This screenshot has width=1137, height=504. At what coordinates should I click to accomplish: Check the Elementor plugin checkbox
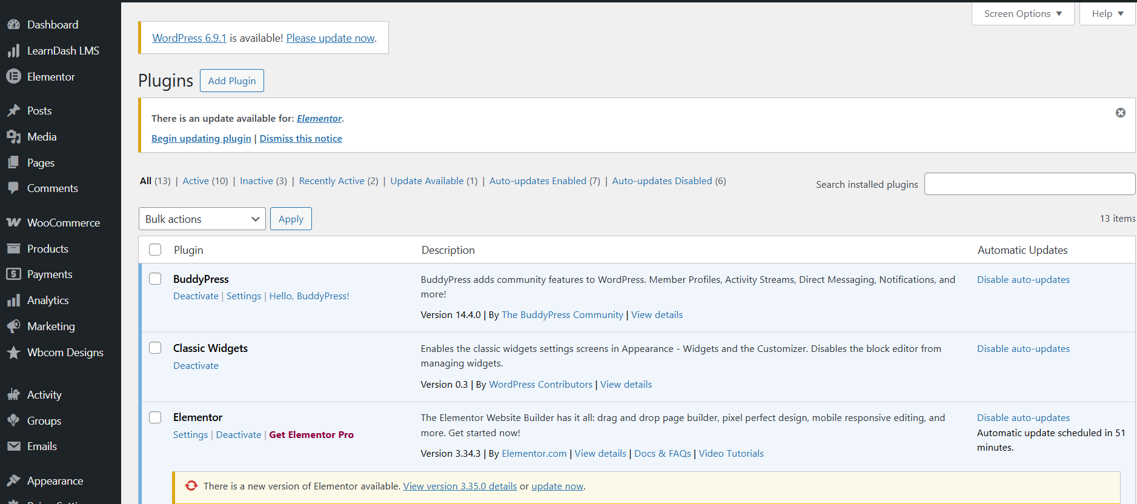[x=155, y=417]
